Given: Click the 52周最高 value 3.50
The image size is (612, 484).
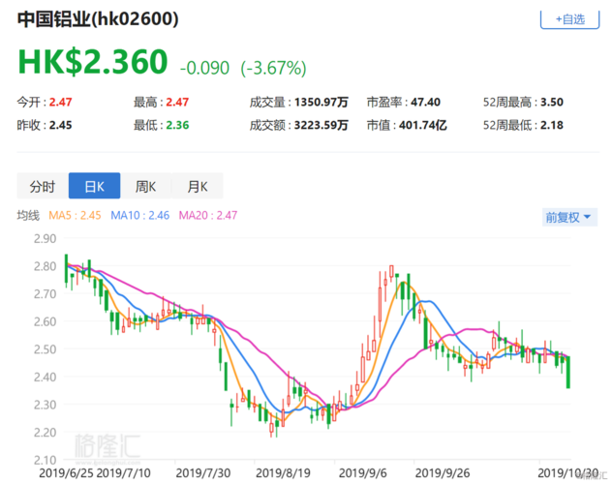Looking at the screenshot, I should [x=552, y=103].
